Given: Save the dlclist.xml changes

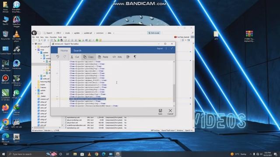Looking at the screenshot, I should pyautogui.click(x=161, y=112).
